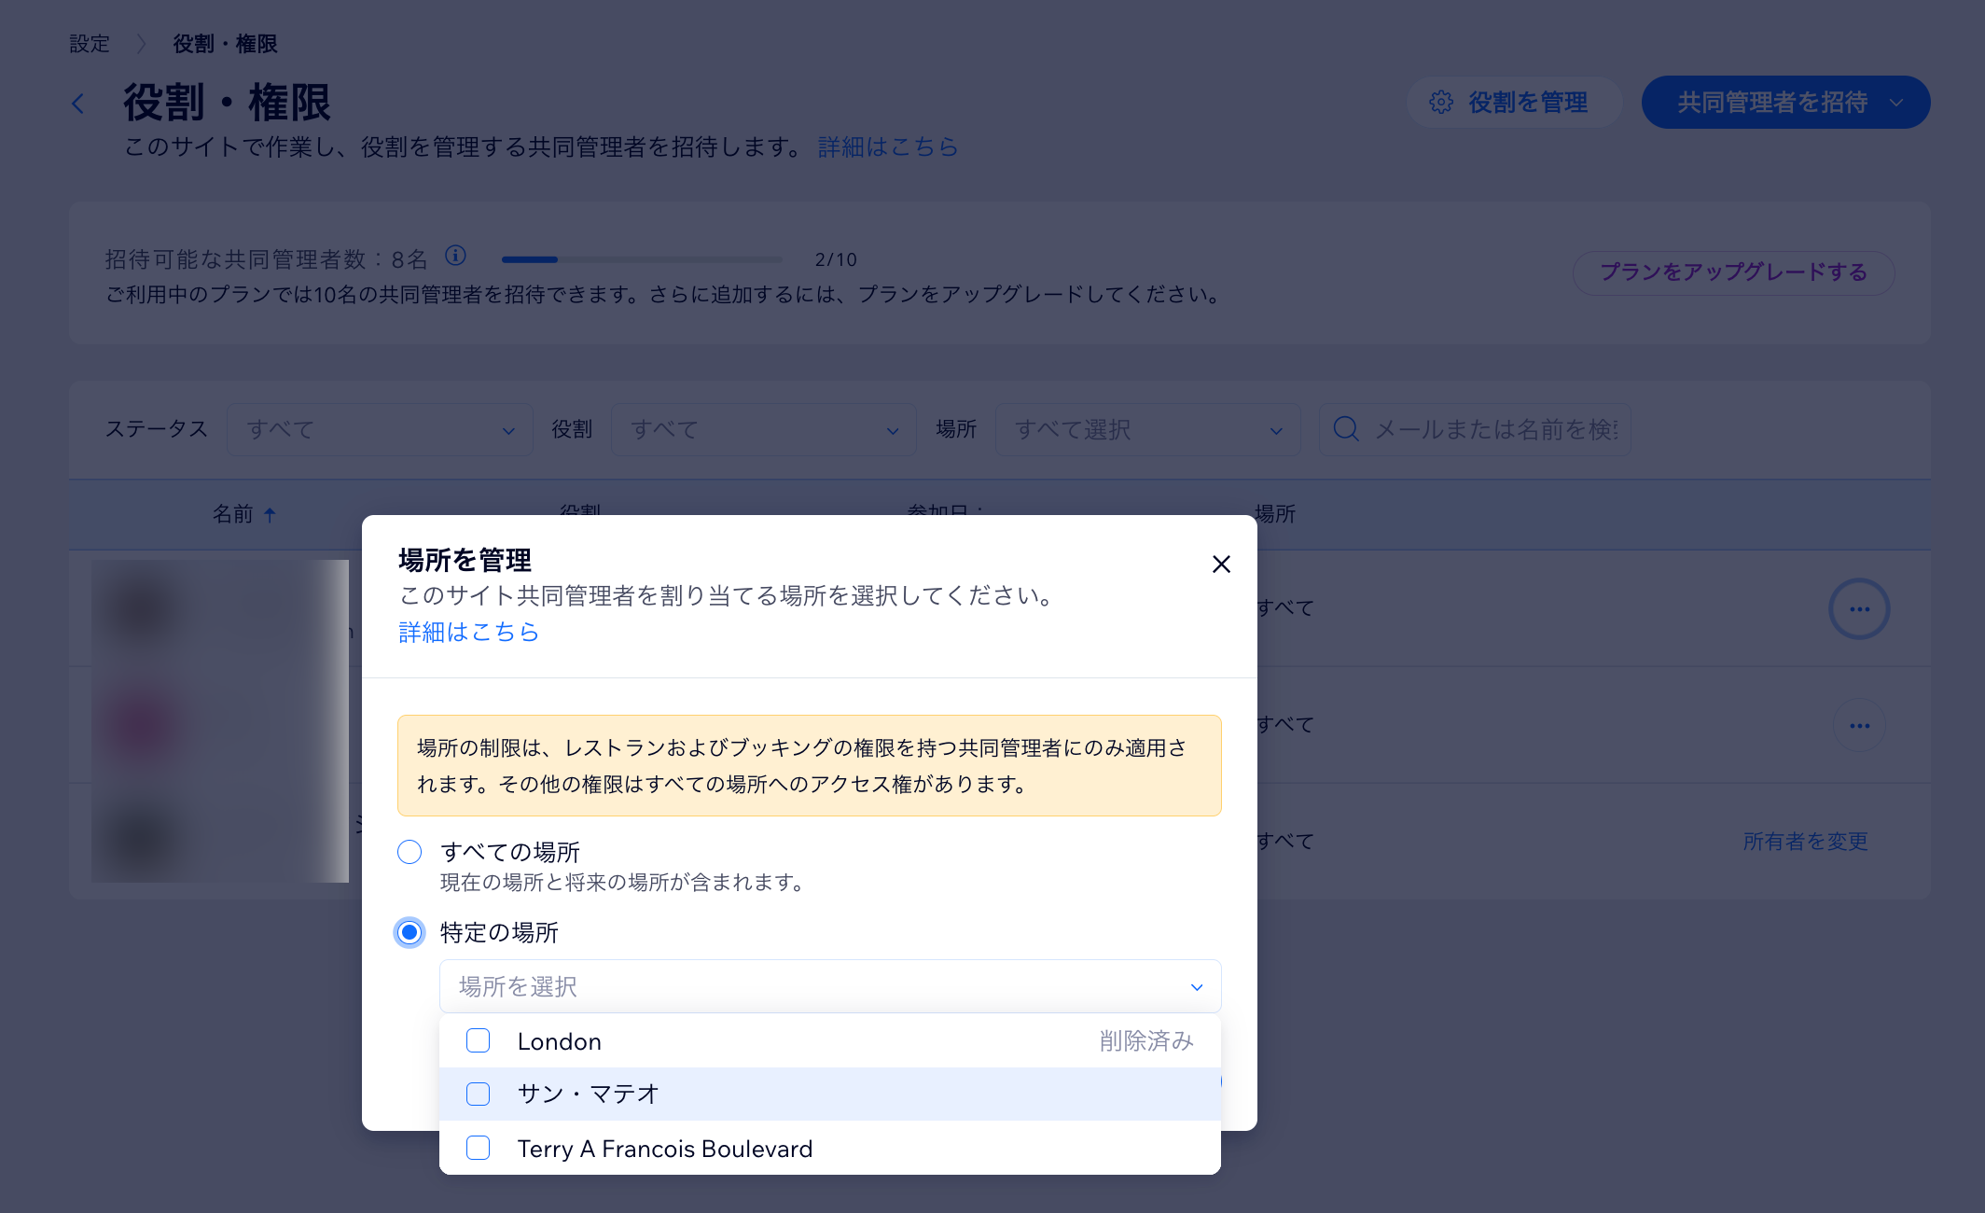
Task: Select the すべての場所 radio button
Action: (x=409, y=852)
